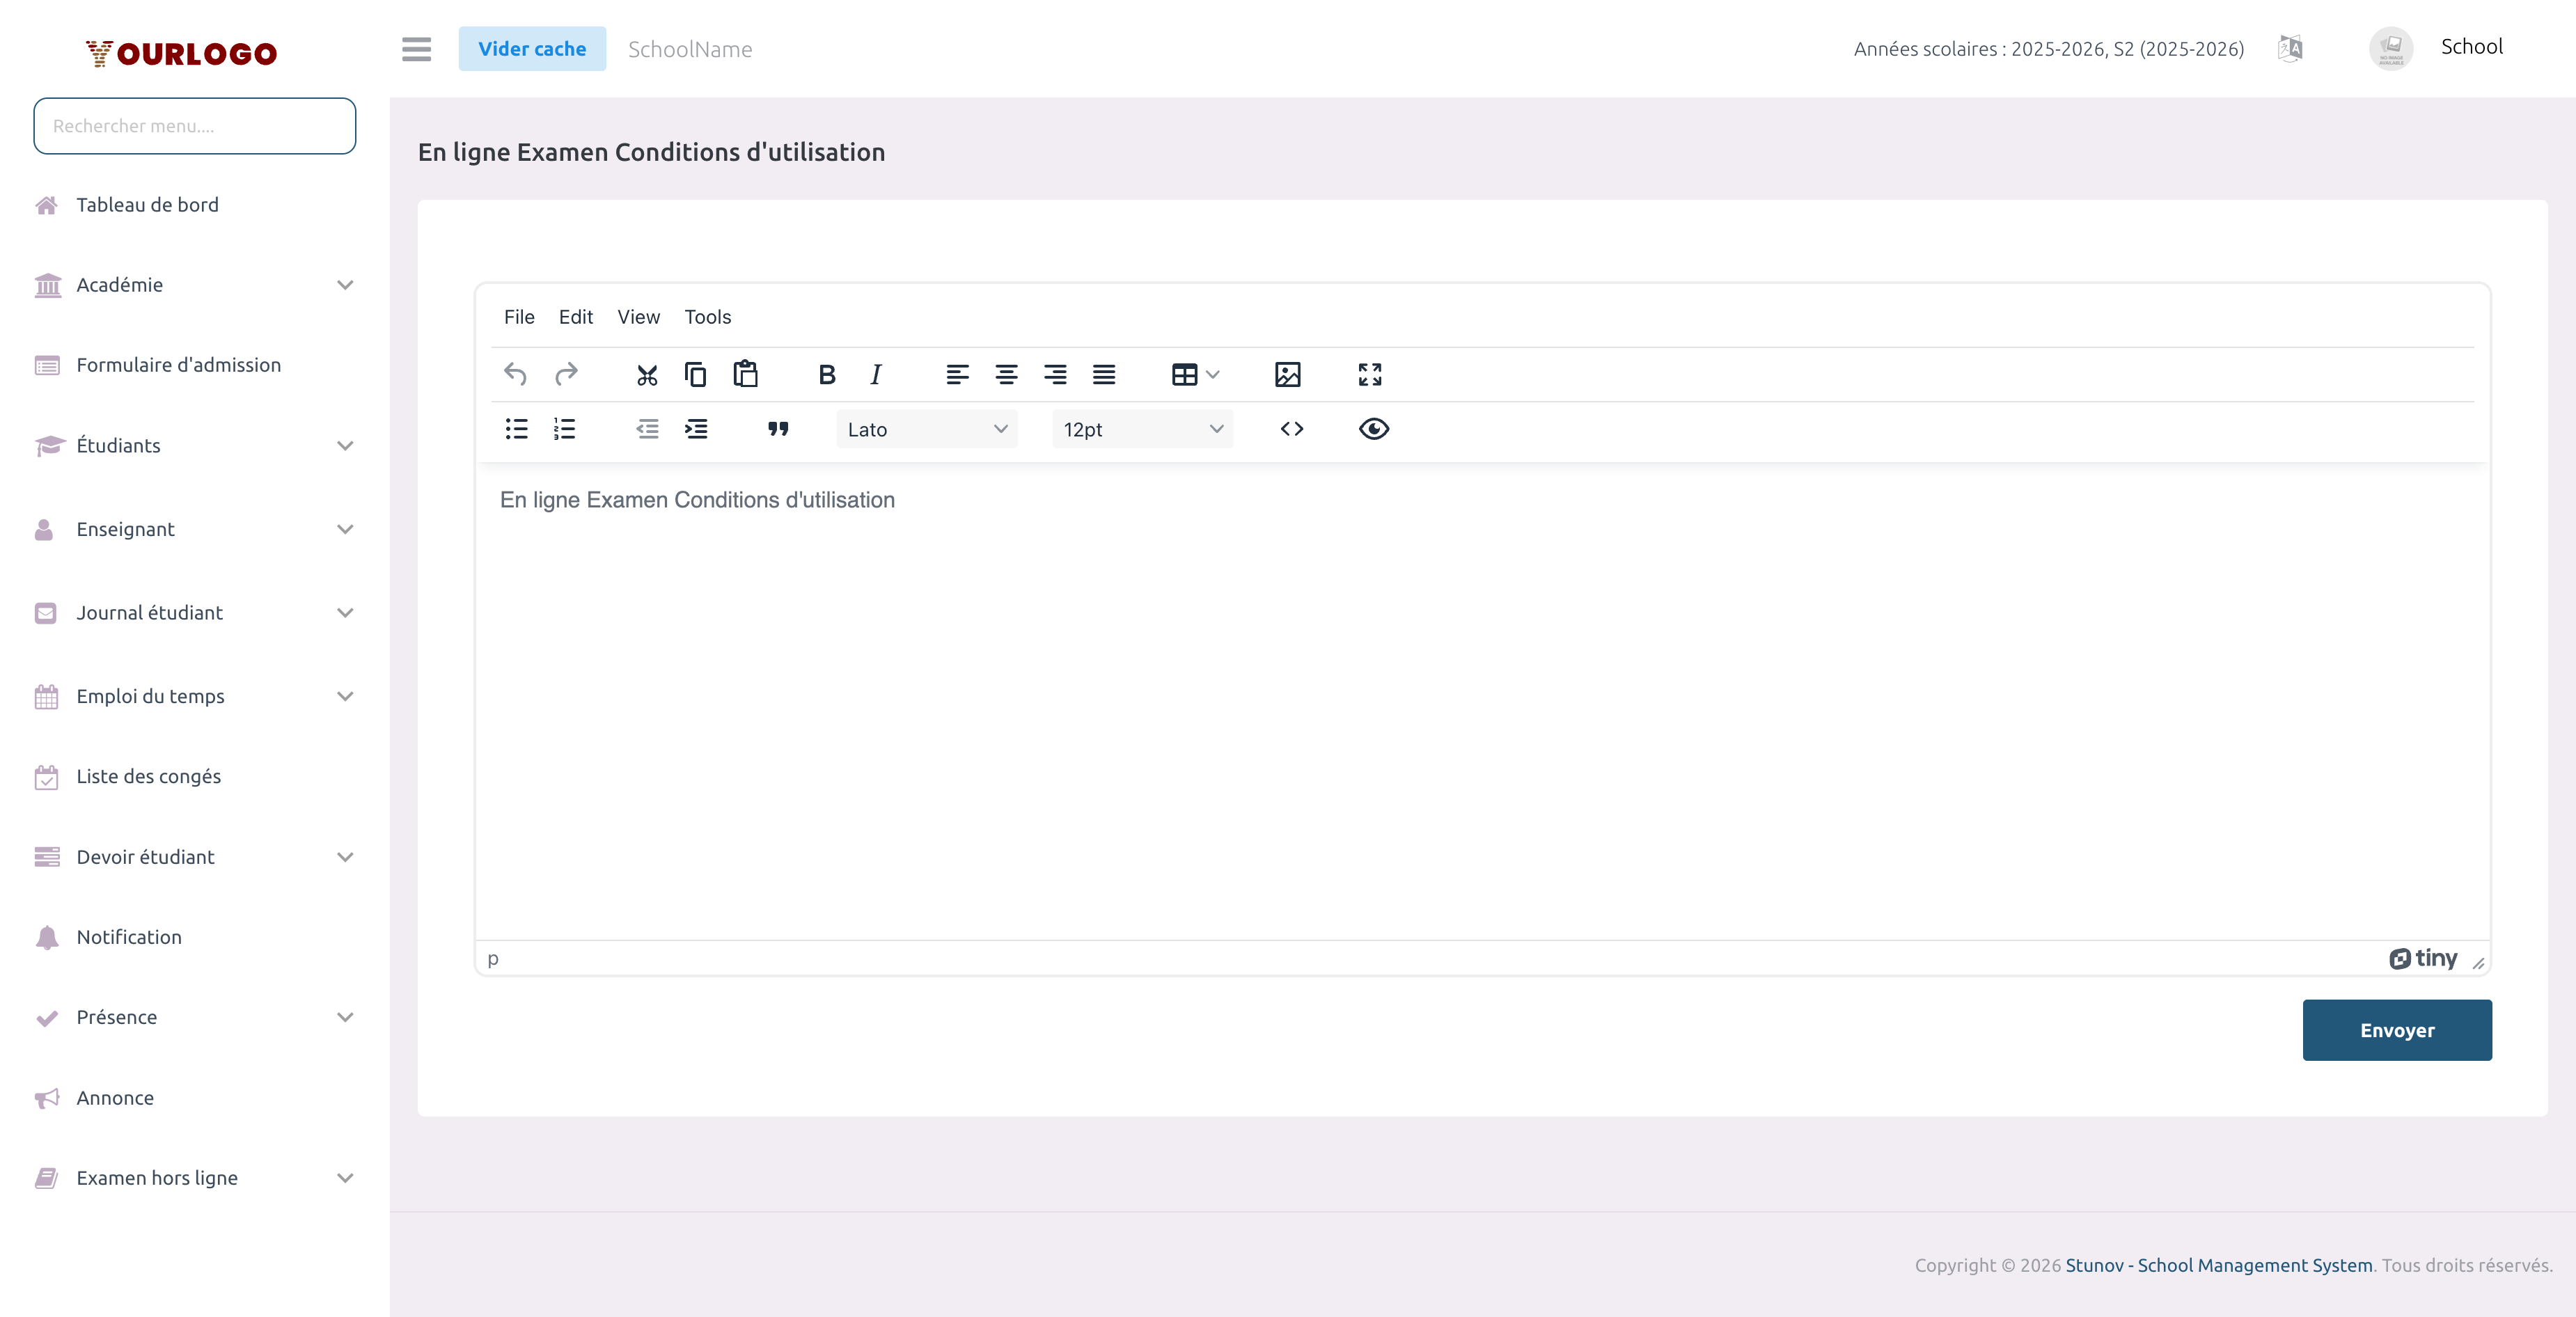Open the font family dropdown showing Lato
Screen dimensions: 2576x1317
click(x=925, y=428)
